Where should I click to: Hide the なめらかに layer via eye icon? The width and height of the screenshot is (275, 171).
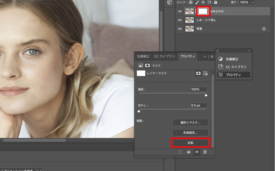point(180,12)
